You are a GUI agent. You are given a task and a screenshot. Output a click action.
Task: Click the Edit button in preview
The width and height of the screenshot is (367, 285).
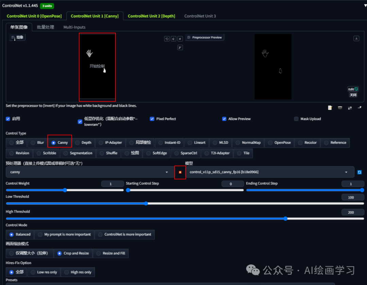pos(353,89)
